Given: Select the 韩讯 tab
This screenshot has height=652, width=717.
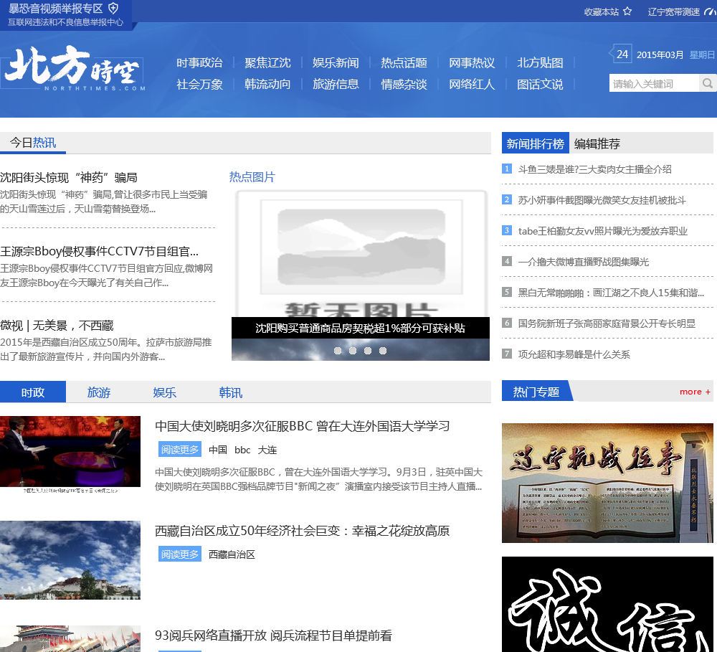Looking at the screenshot, I should (230, 392).
